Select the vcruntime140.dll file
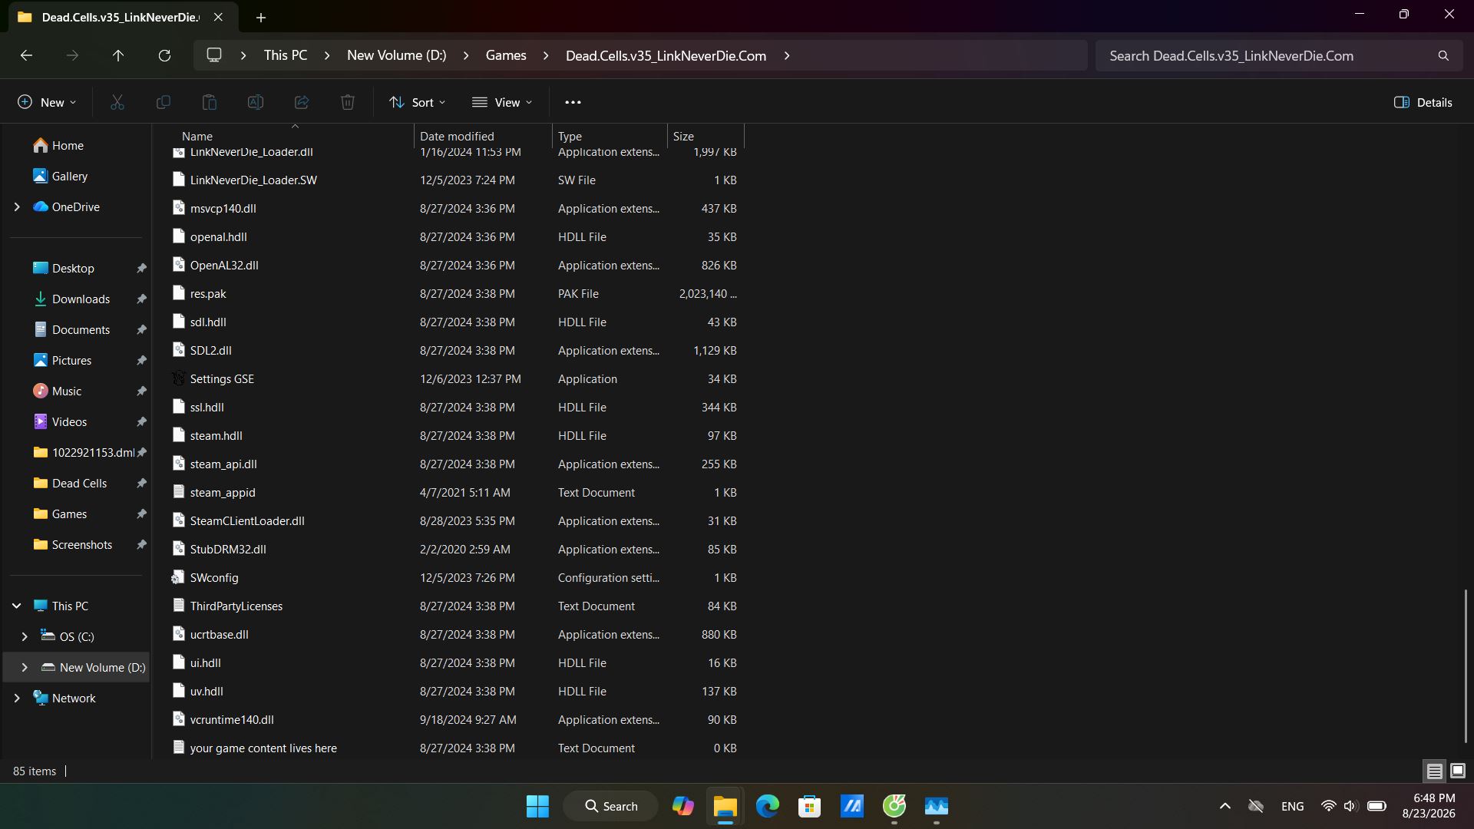This screenshot has width=1474, height=829. [454, 720]
